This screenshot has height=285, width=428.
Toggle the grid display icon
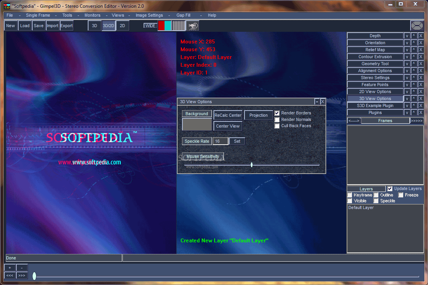click(x=178, y=26)
